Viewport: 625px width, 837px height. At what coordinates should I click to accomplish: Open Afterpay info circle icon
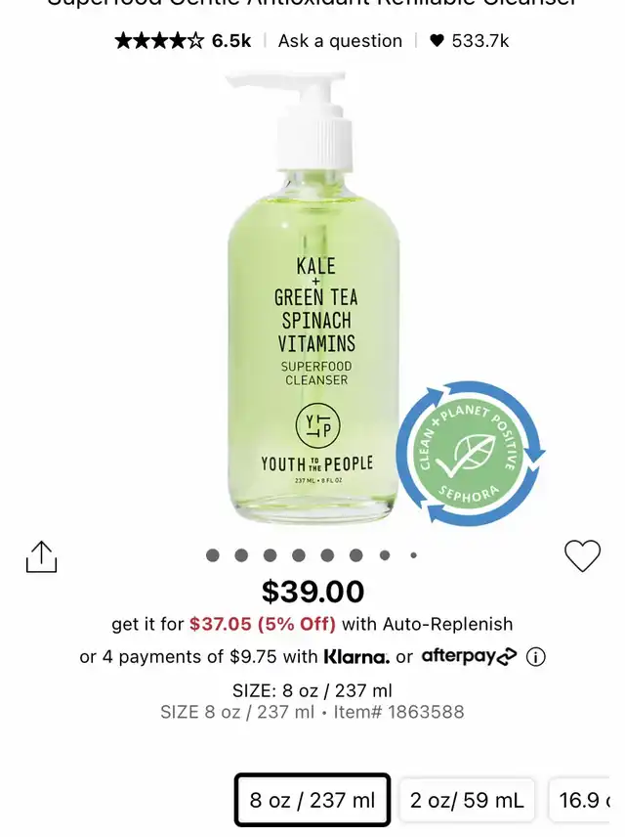(535, 656)
